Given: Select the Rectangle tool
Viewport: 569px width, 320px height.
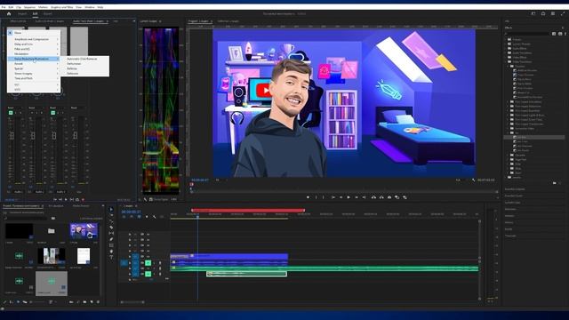Looking at the screenshot, I should click(111, 245).
